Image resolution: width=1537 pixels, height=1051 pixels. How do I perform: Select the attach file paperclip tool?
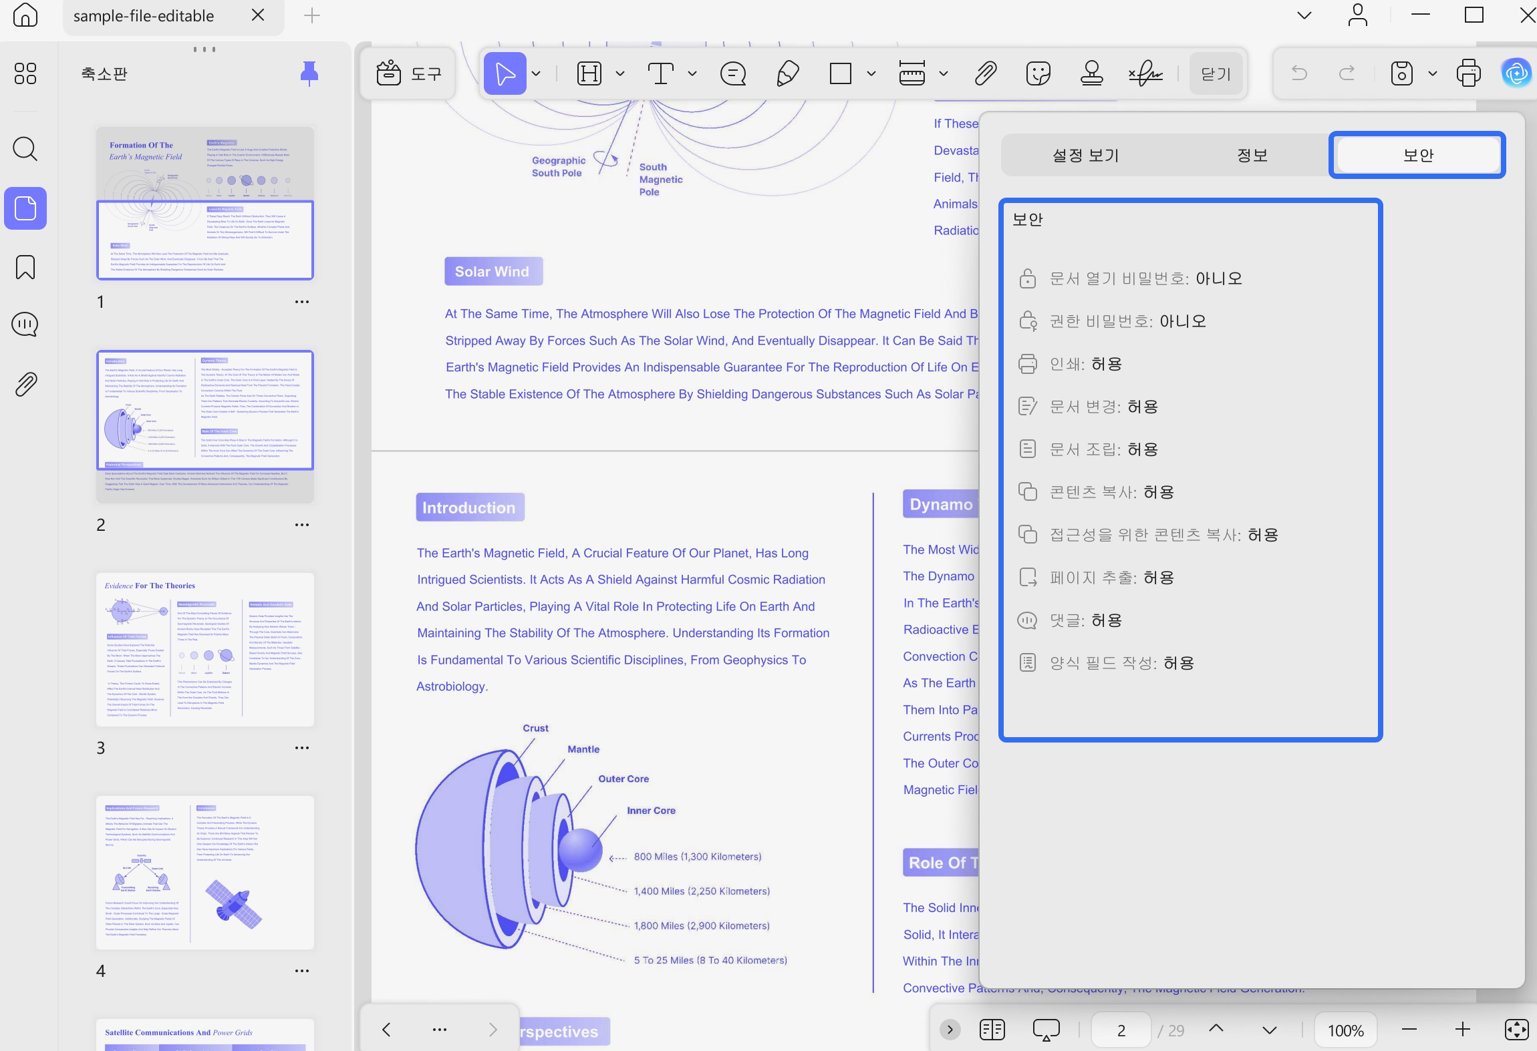click(x=986, y=73)
